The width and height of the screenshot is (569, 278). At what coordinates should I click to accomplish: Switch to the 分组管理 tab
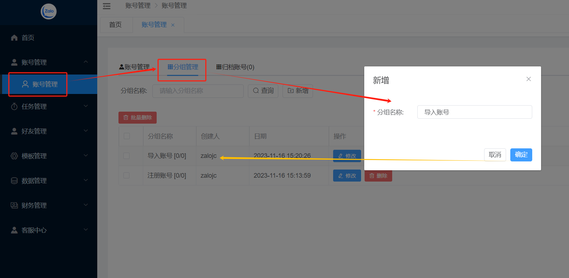tap(183, 67)
